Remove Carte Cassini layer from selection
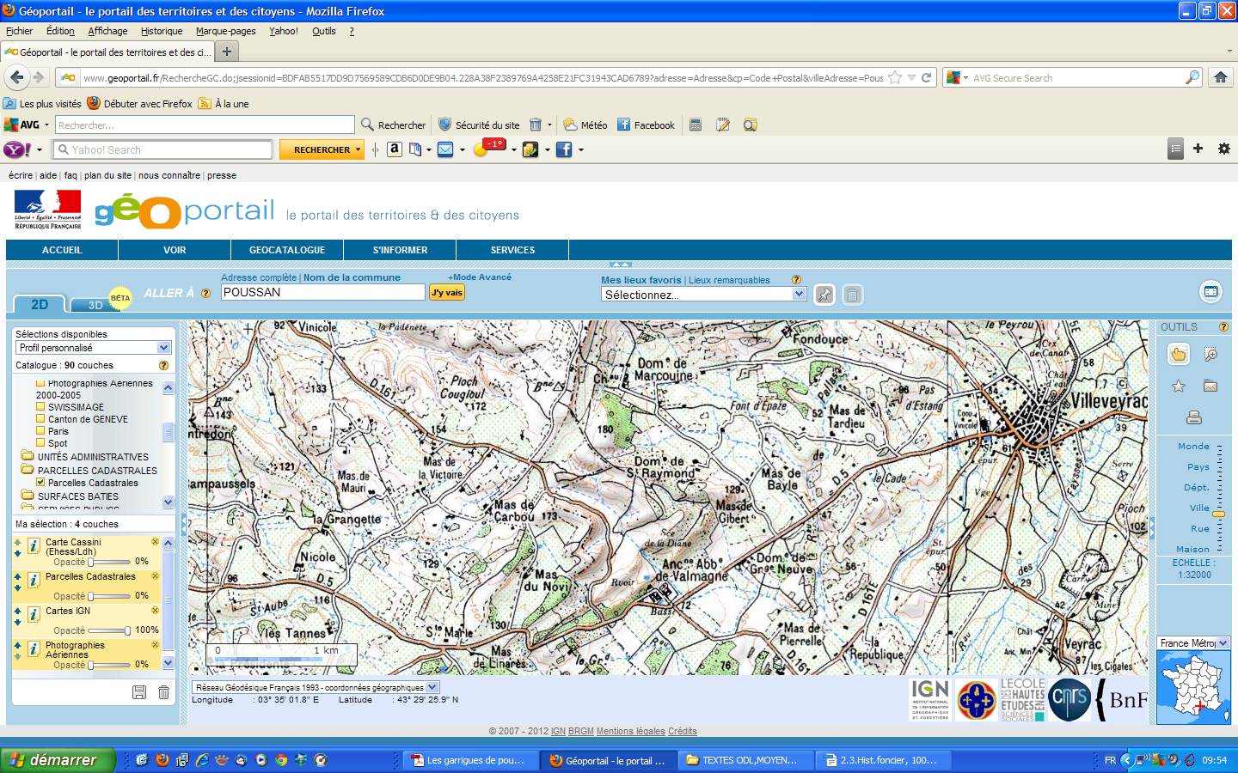 [x=155, y=542]
